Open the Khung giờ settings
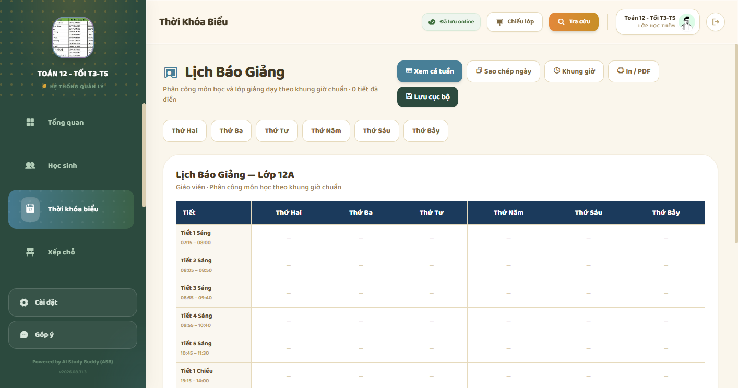Screen dimensions: 738x388 (x=574, y=71)
